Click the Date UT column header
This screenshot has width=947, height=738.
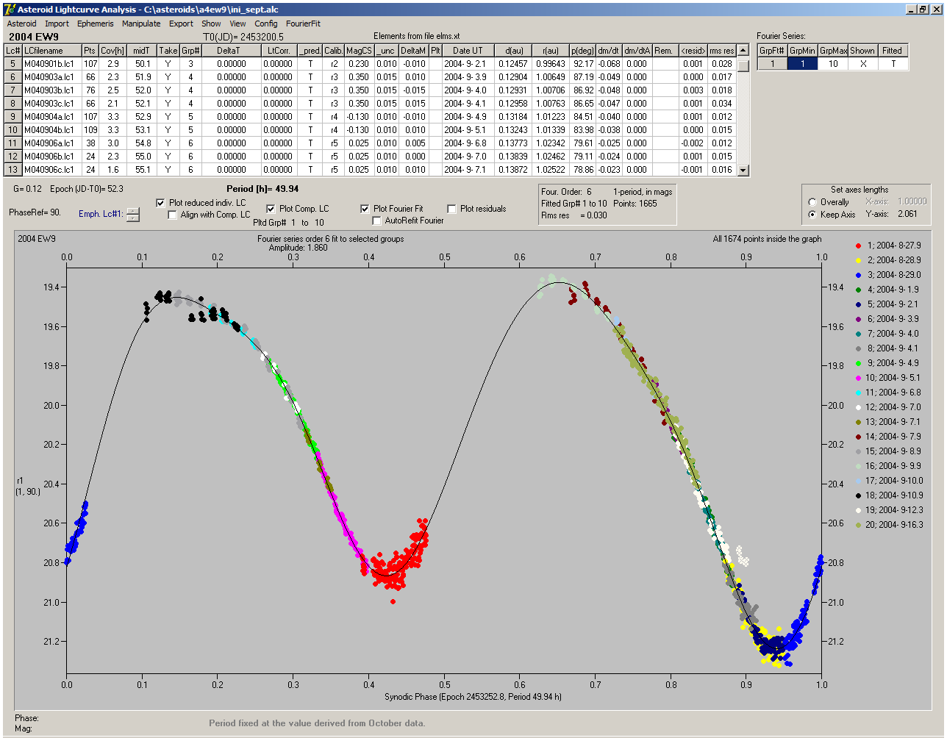tap(468, 51)
